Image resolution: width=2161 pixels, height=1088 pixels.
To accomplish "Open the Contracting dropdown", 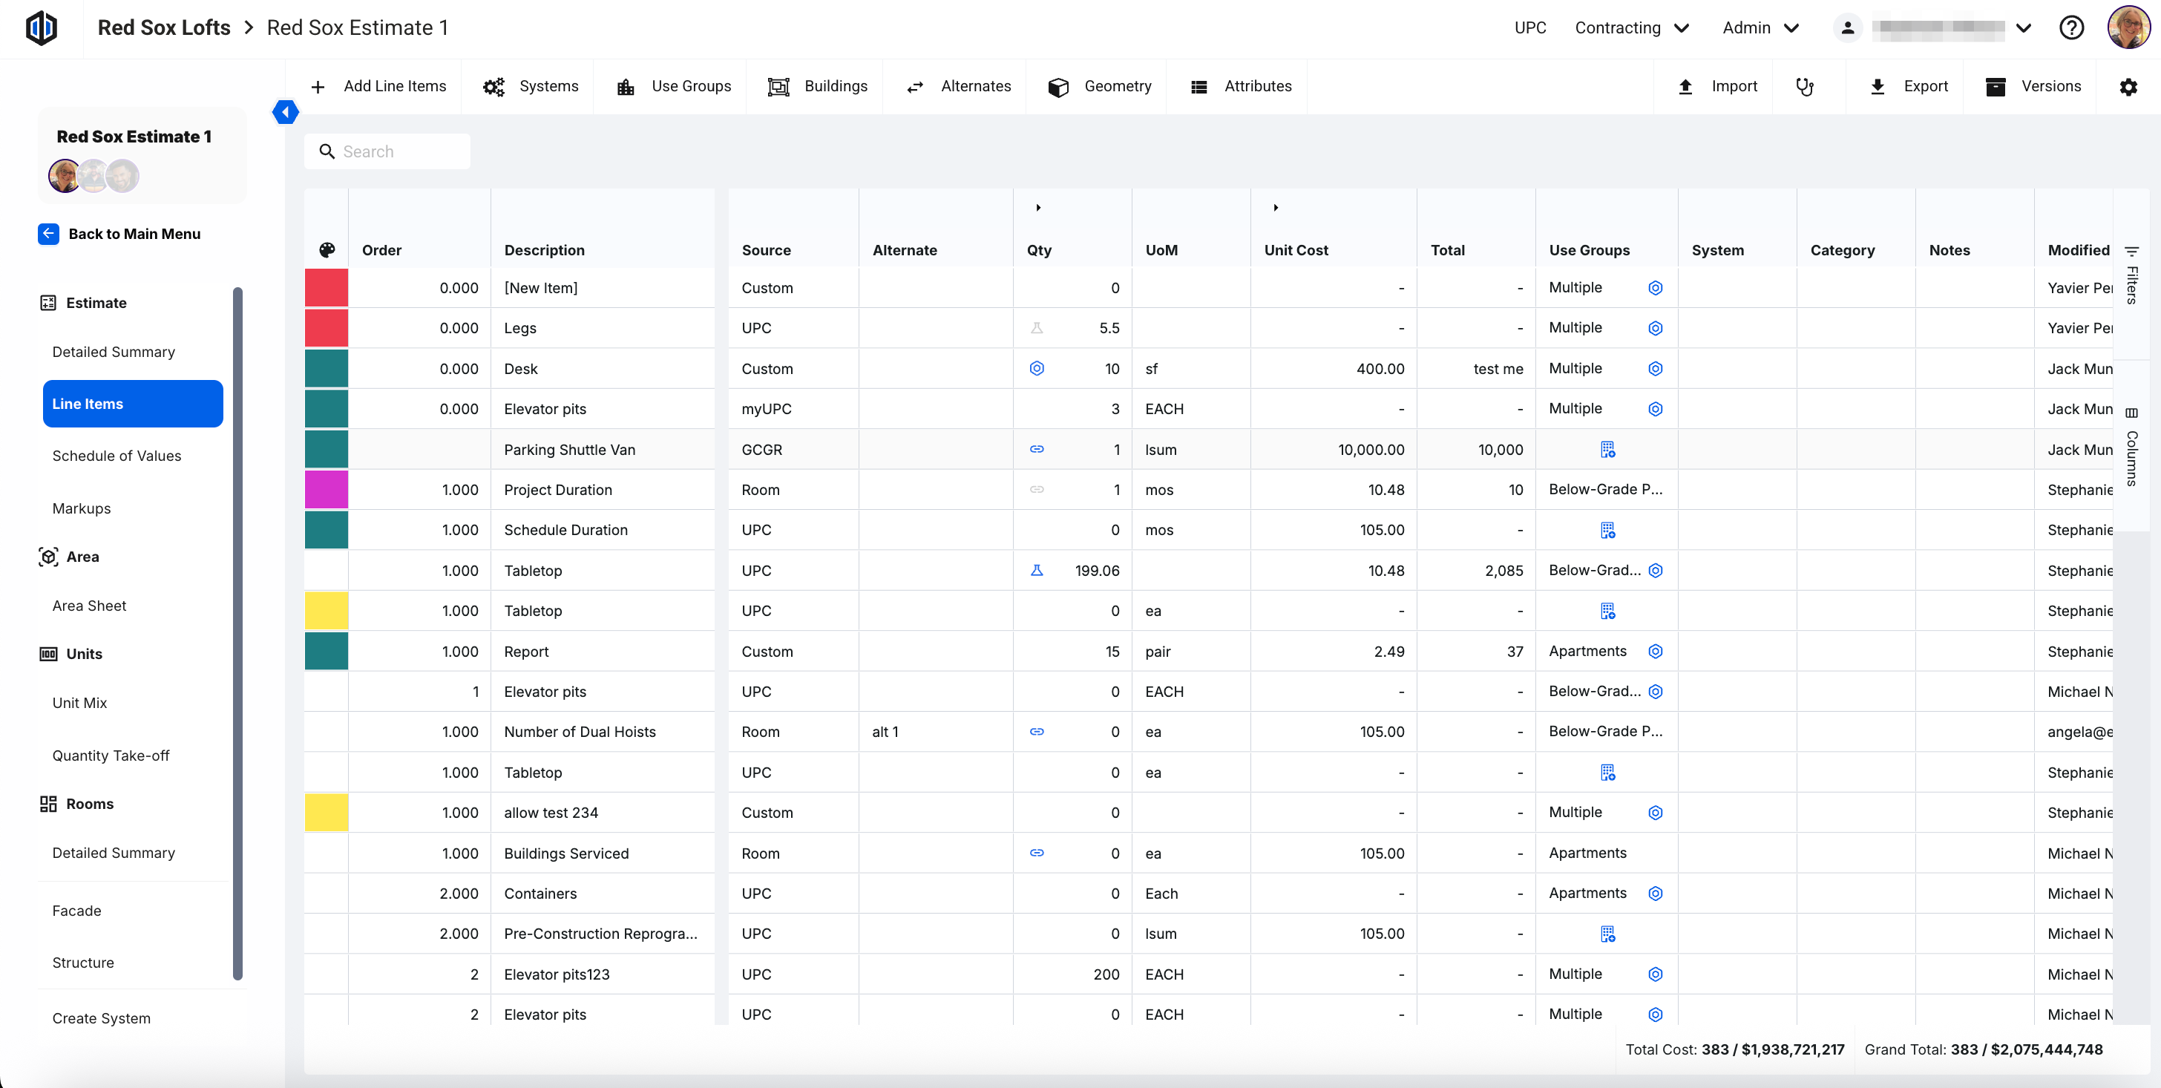I will 1631,27.
